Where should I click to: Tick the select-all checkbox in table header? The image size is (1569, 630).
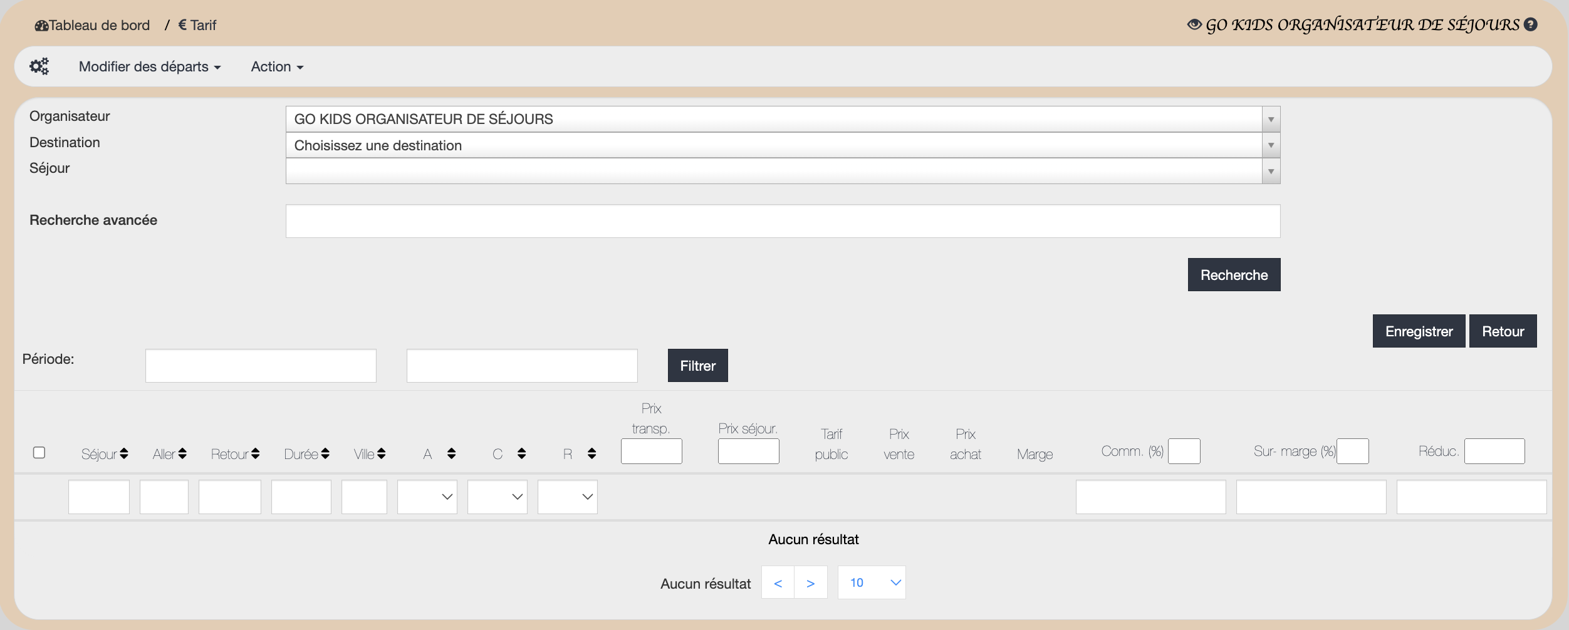[x=39, y=452]
